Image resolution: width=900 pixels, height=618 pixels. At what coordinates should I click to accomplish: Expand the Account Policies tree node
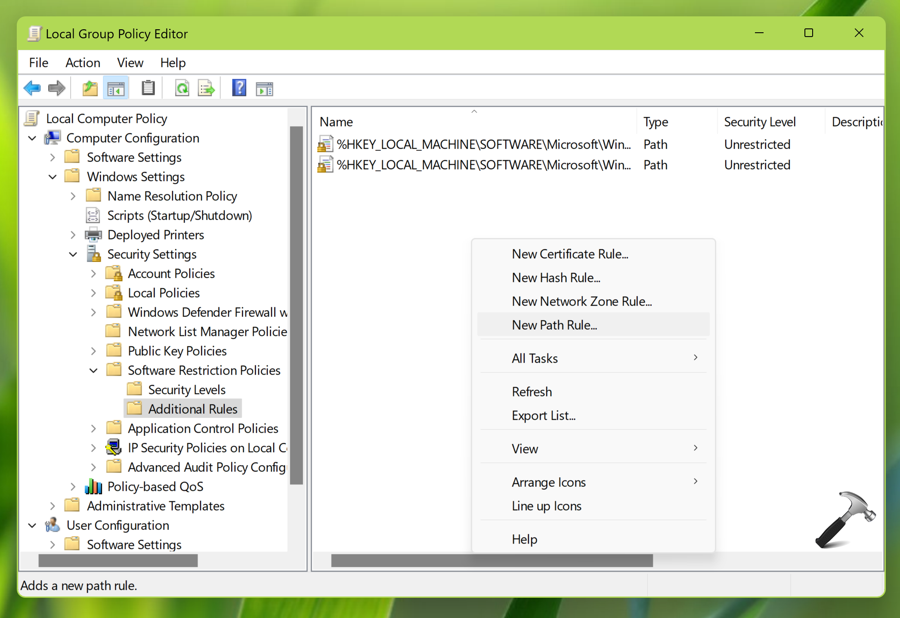pos(93,274)
